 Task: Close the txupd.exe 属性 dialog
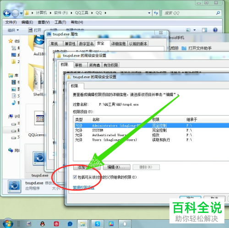pyautogui.click(x=161, y=33)
